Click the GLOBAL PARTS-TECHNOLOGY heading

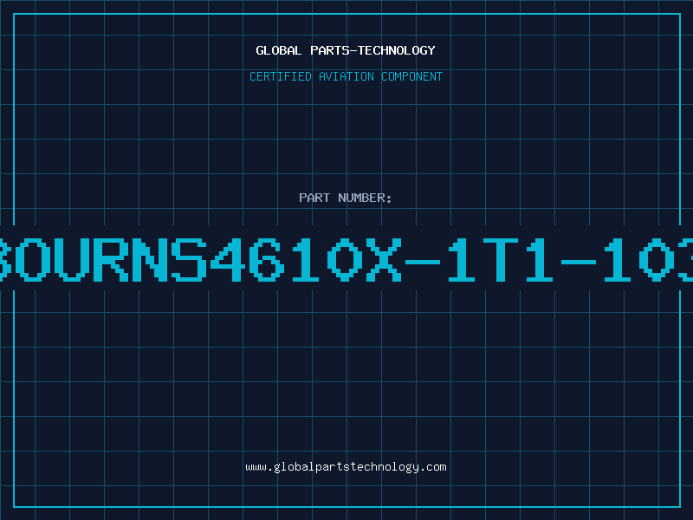[x=346, y=50]
